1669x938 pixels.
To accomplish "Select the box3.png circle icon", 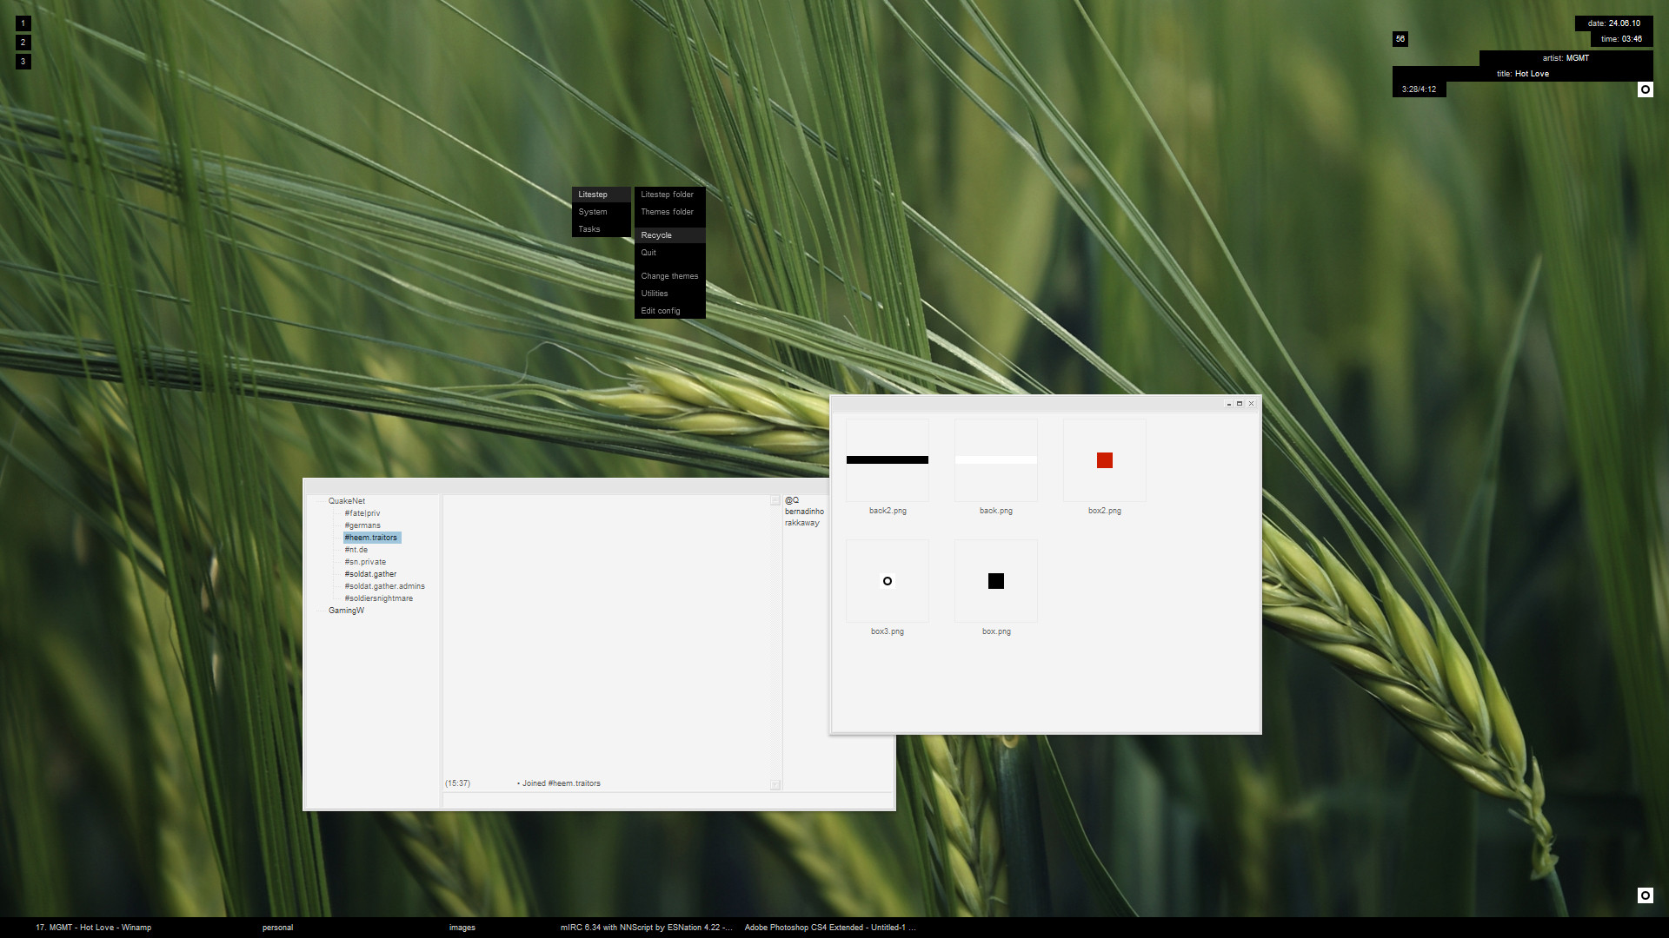I will tap(887, 581).
